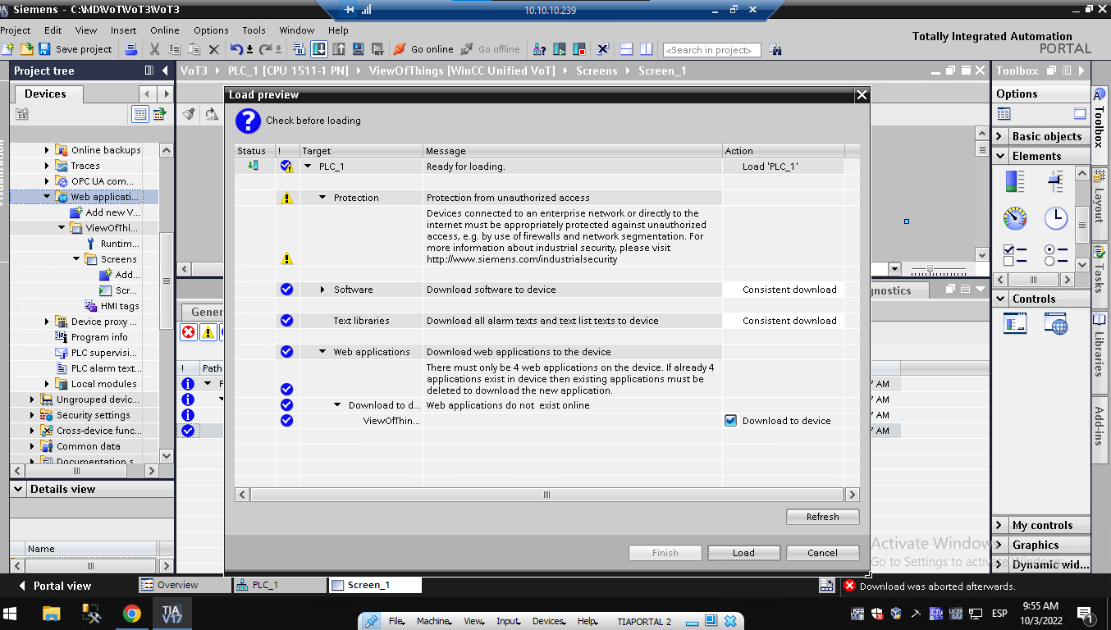The image size is (1111, 630).
Task: Expand Security settings in the project tree
Action: point(32,415)
